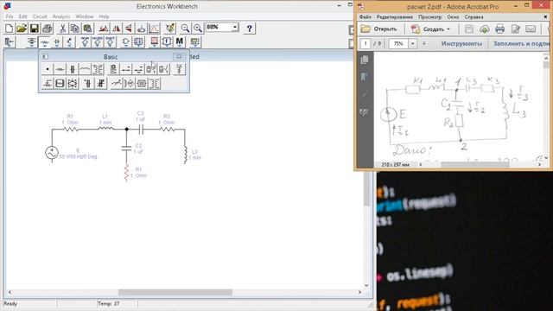Open the Analog ICs parts bin
Screen dimensions: 553x311
pos(85,42)
